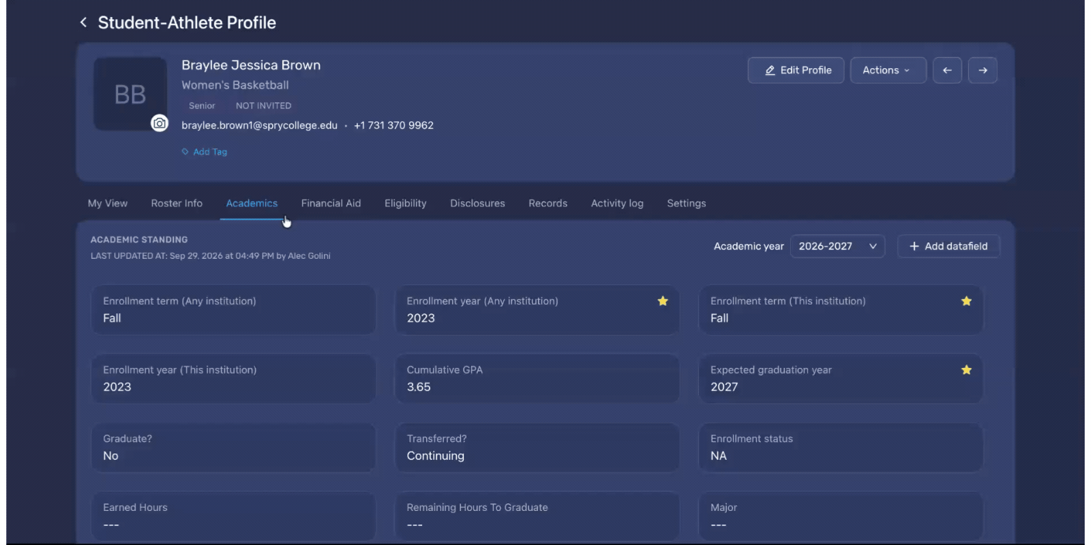Click the Major field

click(841, 516)
